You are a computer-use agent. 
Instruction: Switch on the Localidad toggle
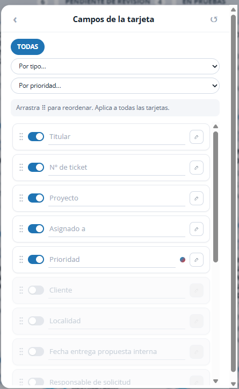(36, 321)
